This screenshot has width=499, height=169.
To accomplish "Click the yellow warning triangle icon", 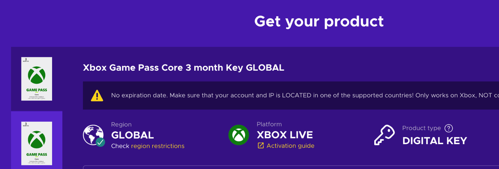I will pos(97,96).
